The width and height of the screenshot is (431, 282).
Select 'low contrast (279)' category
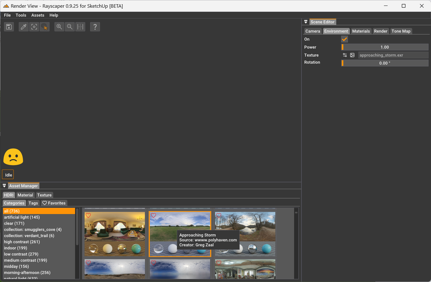click(x=39, y=254)
